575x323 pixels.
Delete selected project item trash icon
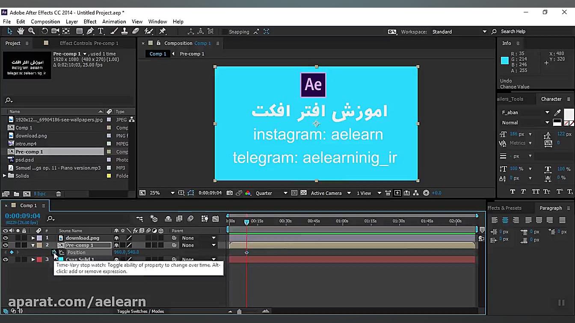pyautogui.click(x=59, y=194)
